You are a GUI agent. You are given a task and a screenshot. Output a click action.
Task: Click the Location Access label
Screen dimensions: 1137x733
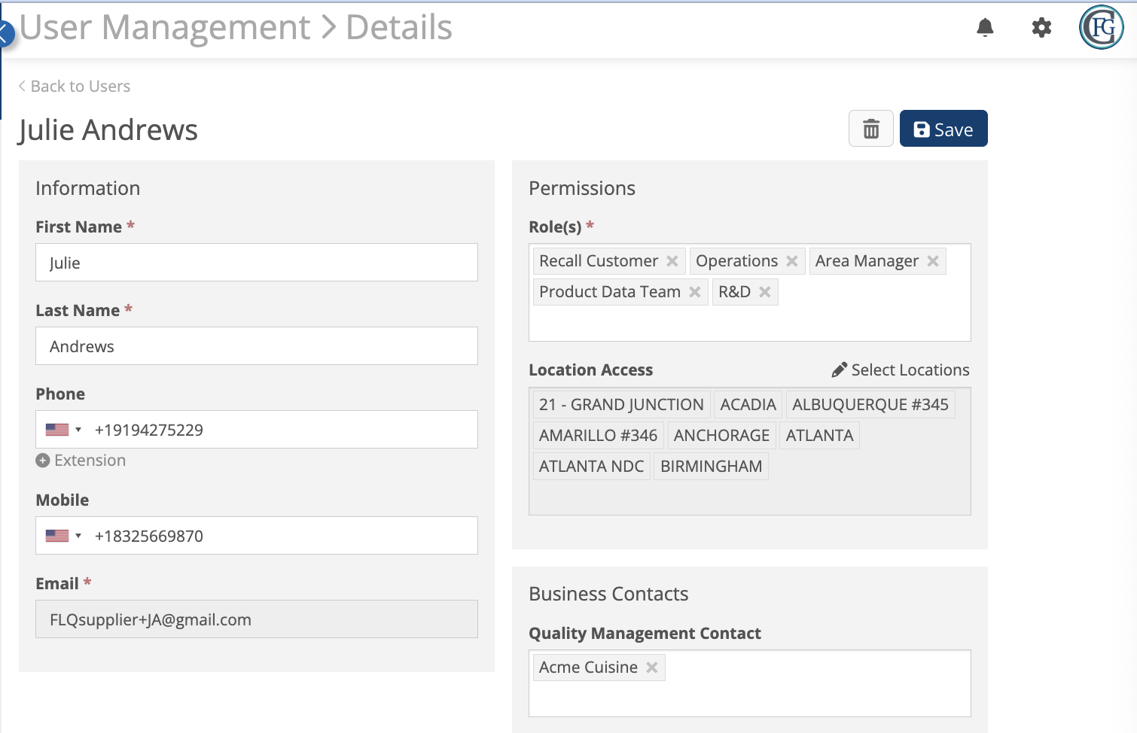590,370
